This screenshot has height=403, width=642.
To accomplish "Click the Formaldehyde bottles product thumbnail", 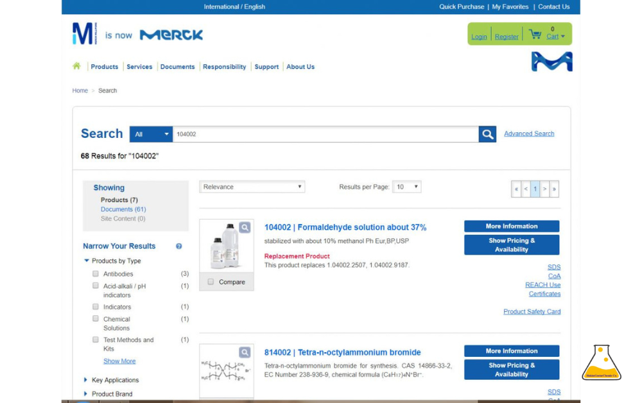I will pyautogui.click(x=226, y=246).
